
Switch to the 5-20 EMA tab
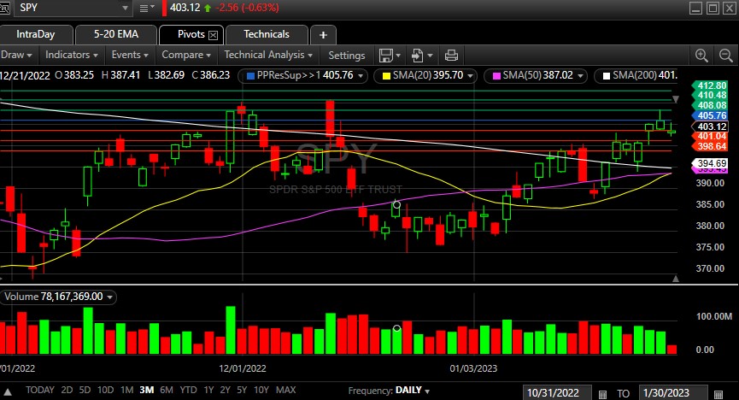point(116,35)
